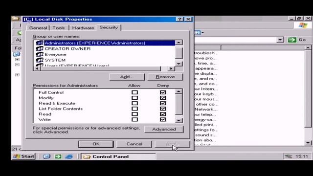Viewport: 313px width, 176px height.
Task: Click down arrow of Control Panel scrollbar
Action: point(308,143)
